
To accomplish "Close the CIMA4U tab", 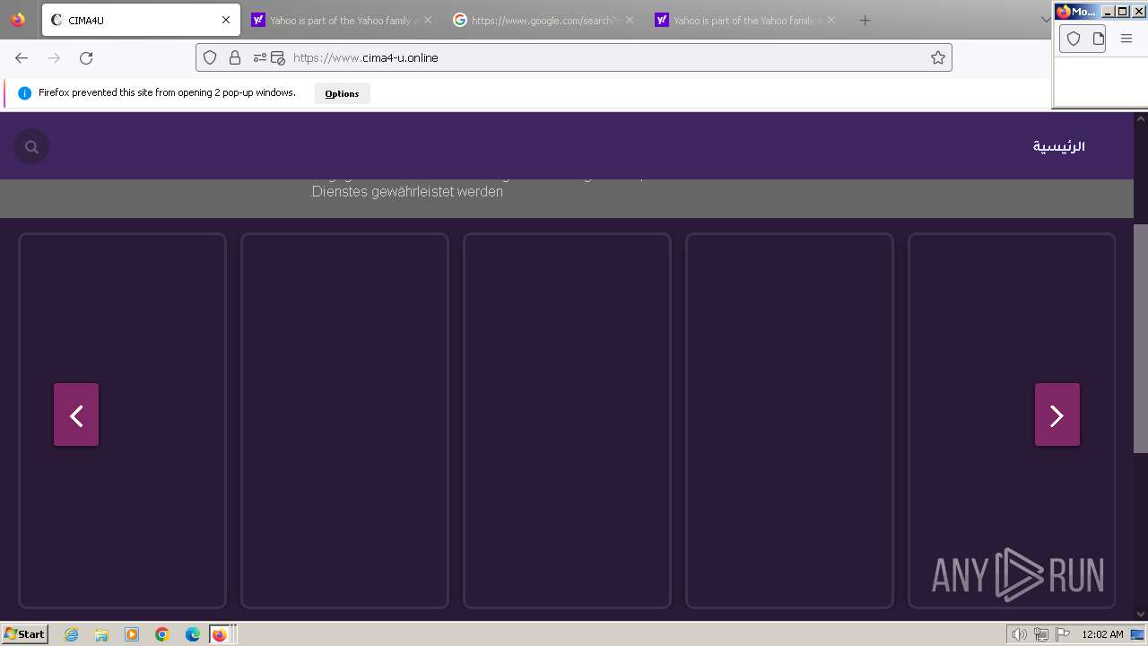I will [226, 20].
